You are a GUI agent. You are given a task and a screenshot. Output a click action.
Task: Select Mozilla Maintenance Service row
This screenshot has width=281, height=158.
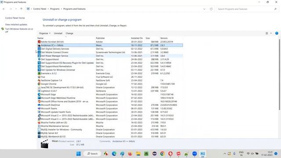(110, 126)
